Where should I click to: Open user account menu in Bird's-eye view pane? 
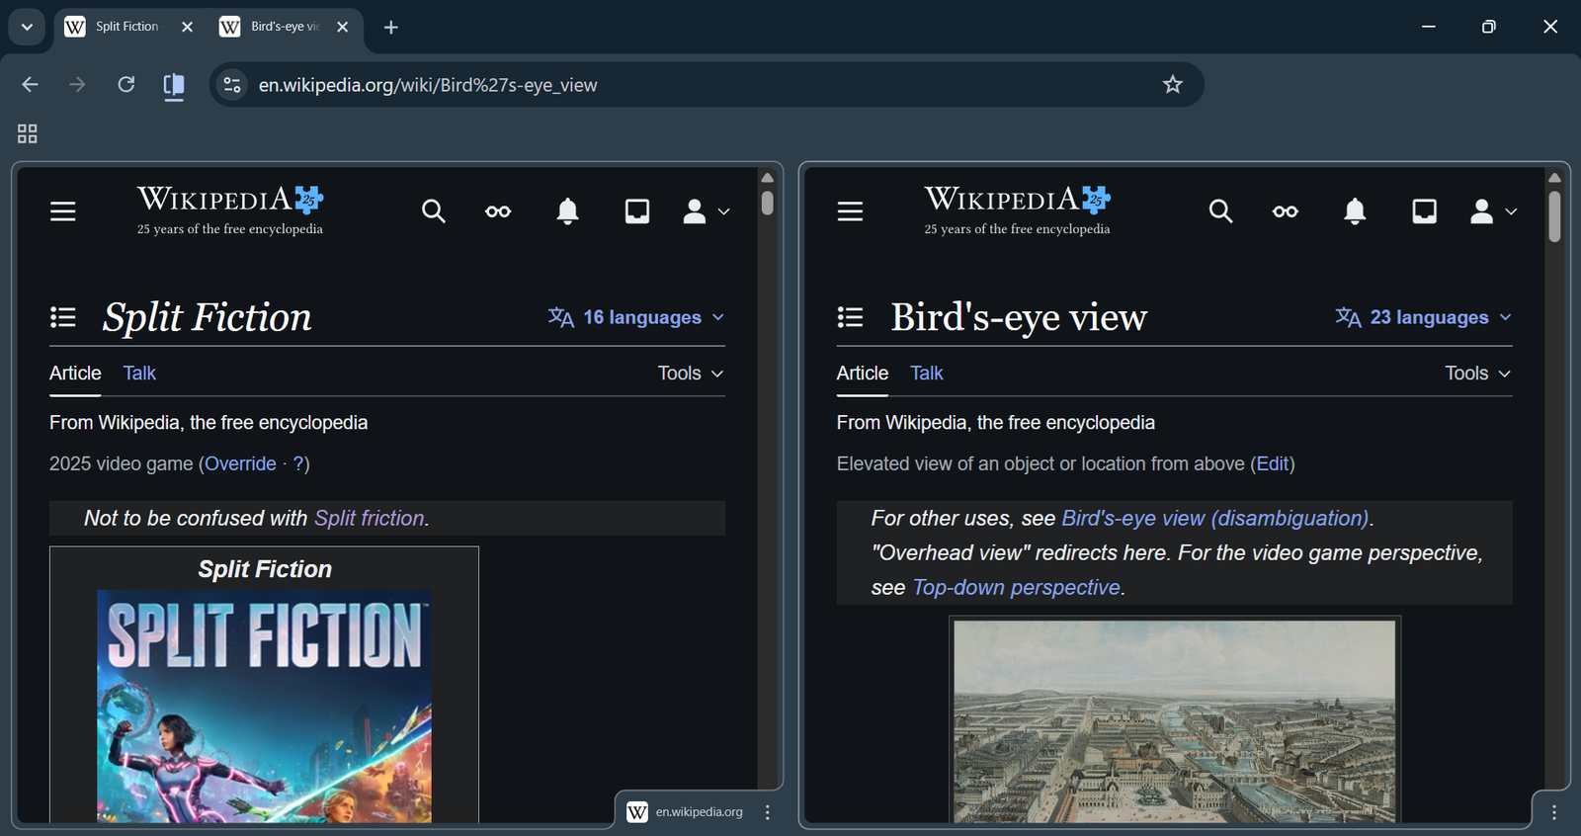pos(1493,211)
